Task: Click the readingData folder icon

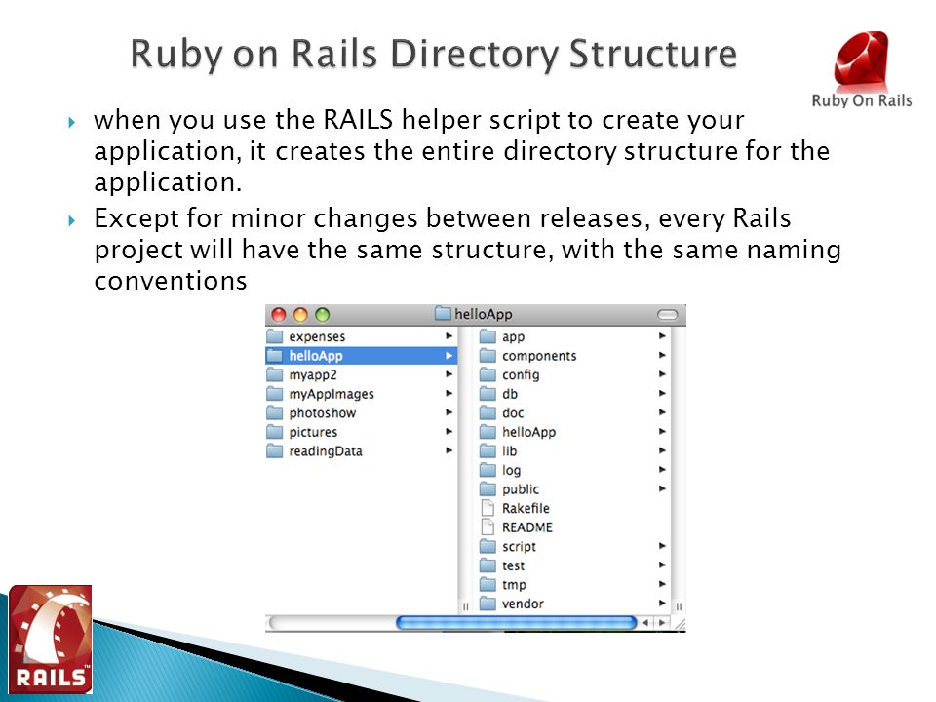Action: [x=275, y=450]
